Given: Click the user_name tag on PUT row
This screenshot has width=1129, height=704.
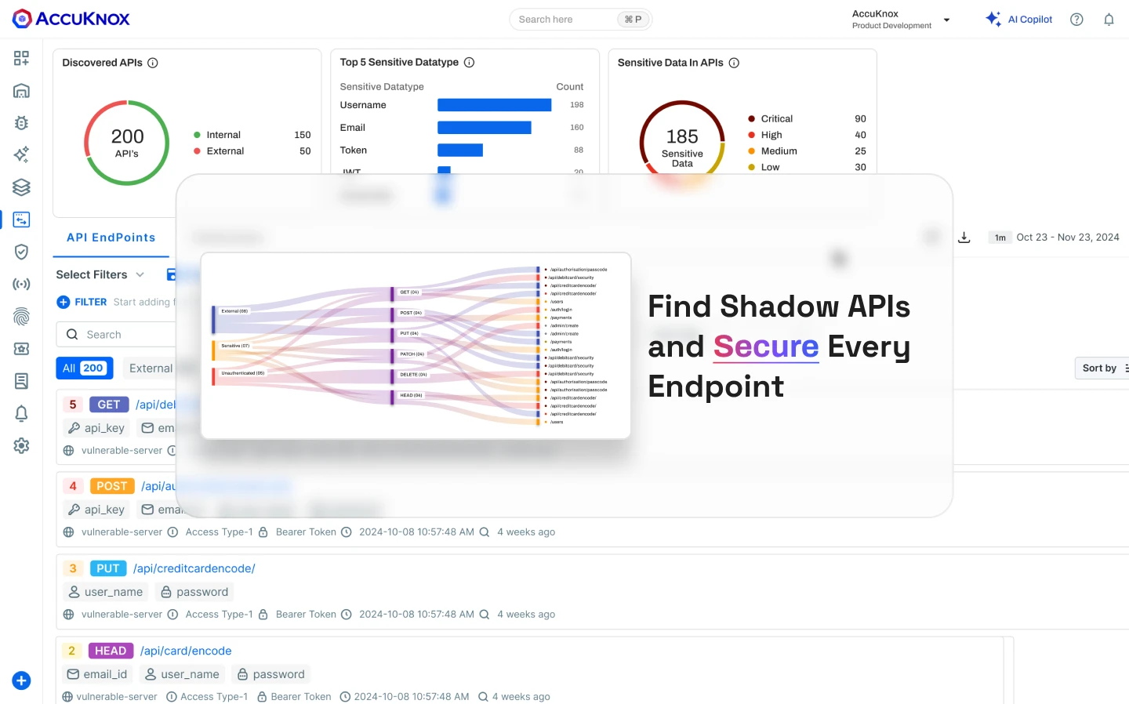Looking at the screenshot, I should pyautogui.click(x=106, y=592).
